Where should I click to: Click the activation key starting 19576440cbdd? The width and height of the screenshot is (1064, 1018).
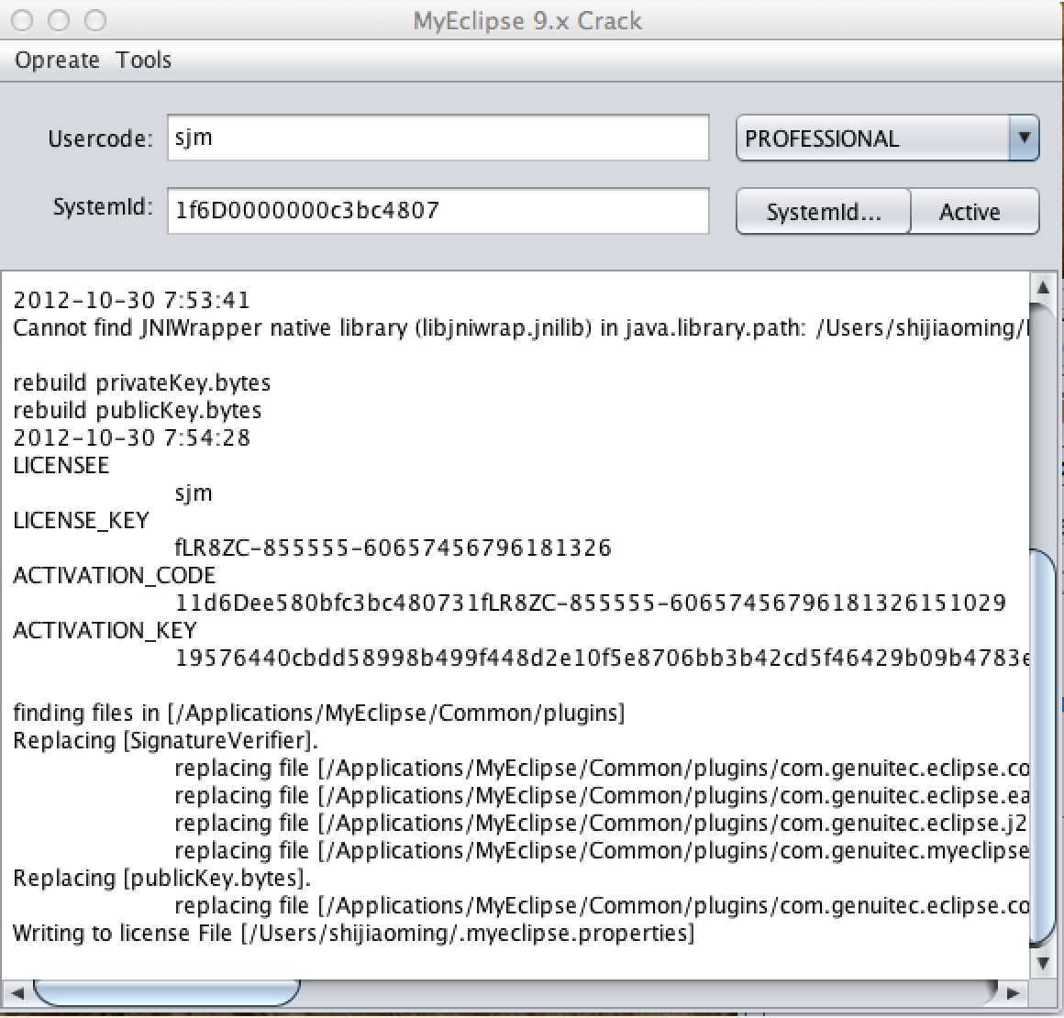tap(602, 658)
